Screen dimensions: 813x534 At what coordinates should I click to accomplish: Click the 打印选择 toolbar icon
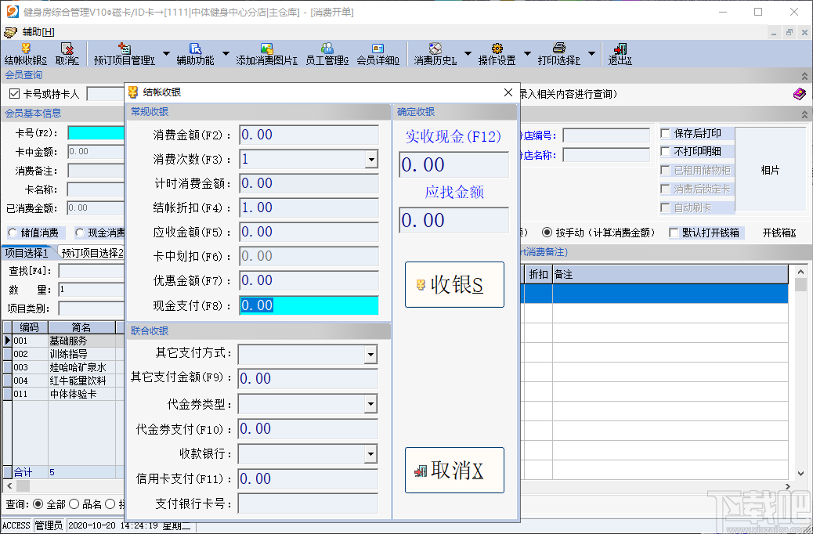click(559, 53)
